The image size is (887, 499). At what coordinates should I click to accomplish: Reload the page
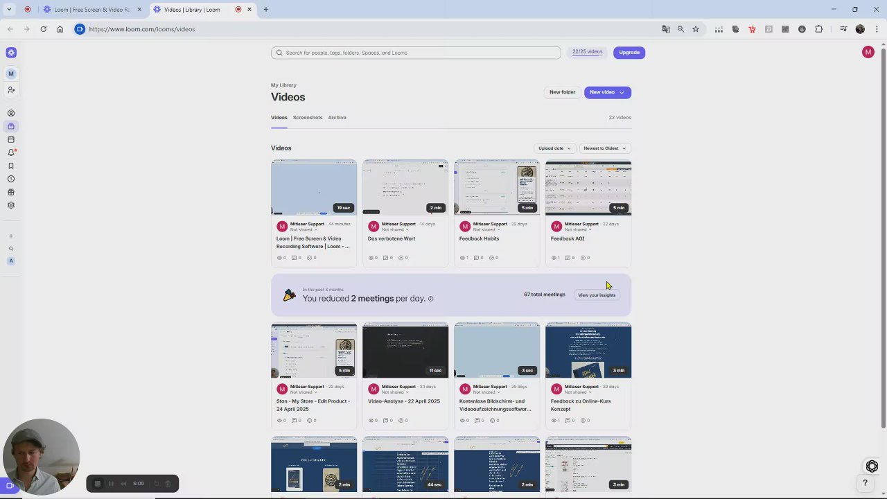[x=43, y=29]
